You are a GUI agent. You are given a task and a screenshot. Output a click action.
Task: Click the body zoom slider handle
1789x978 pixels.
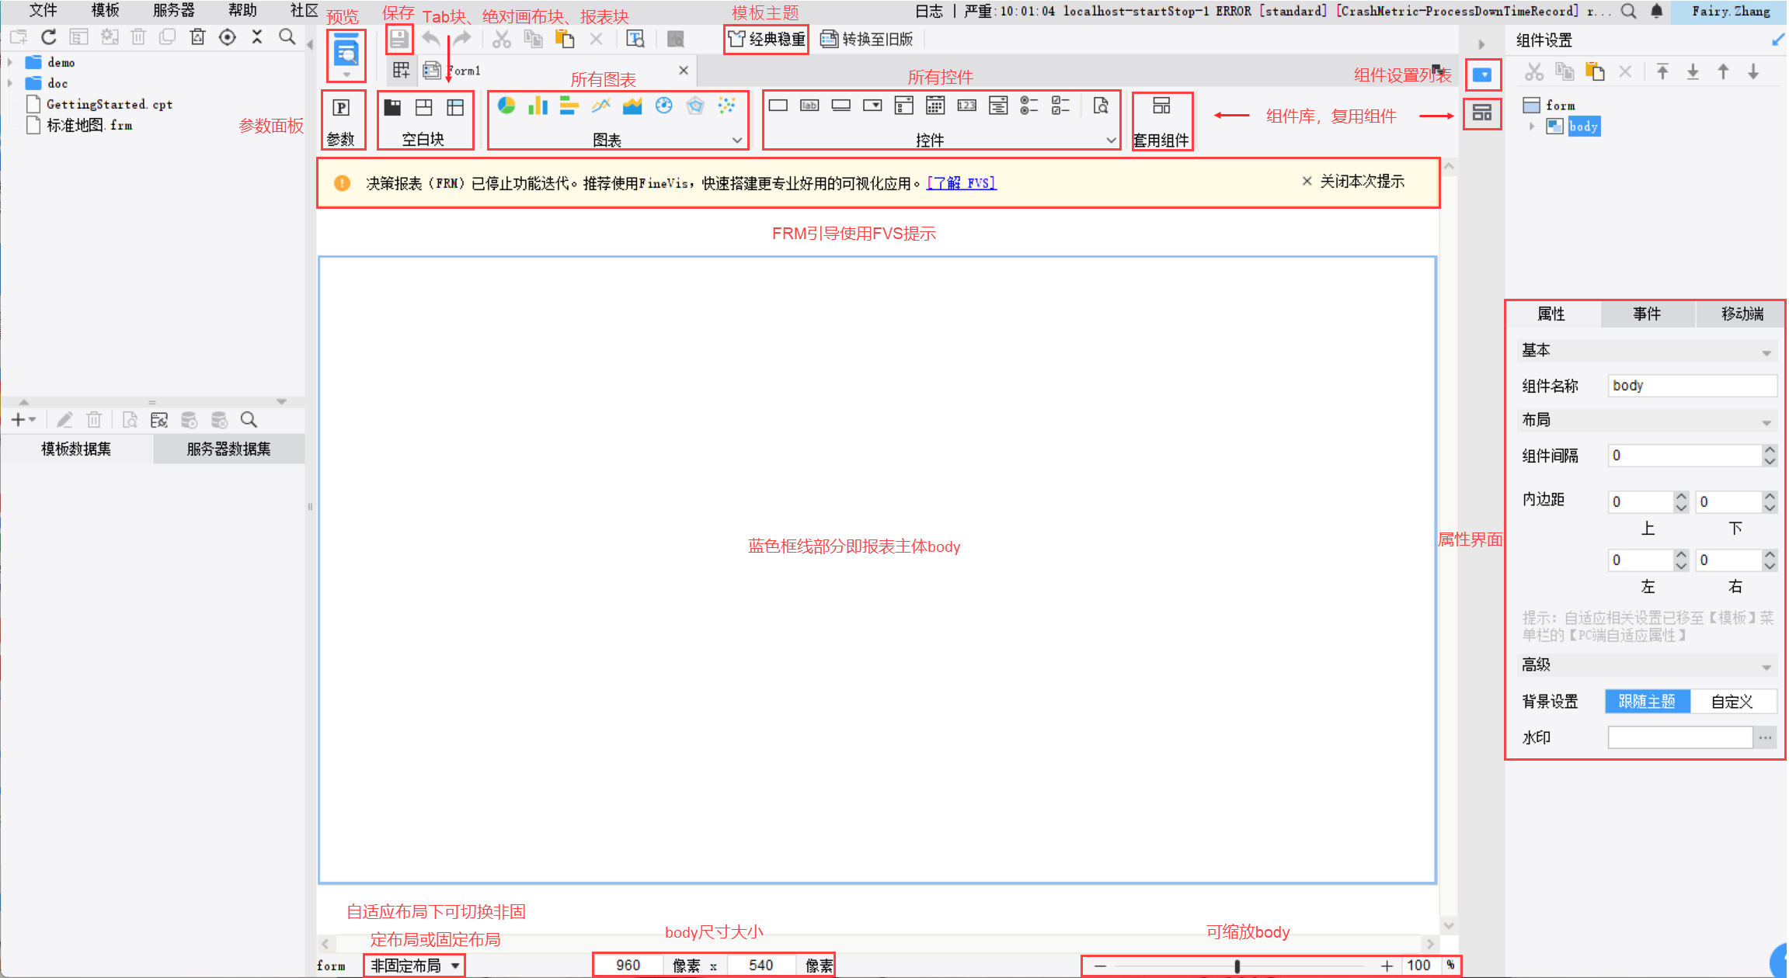pyautogui.click(x=1237, y=966)
